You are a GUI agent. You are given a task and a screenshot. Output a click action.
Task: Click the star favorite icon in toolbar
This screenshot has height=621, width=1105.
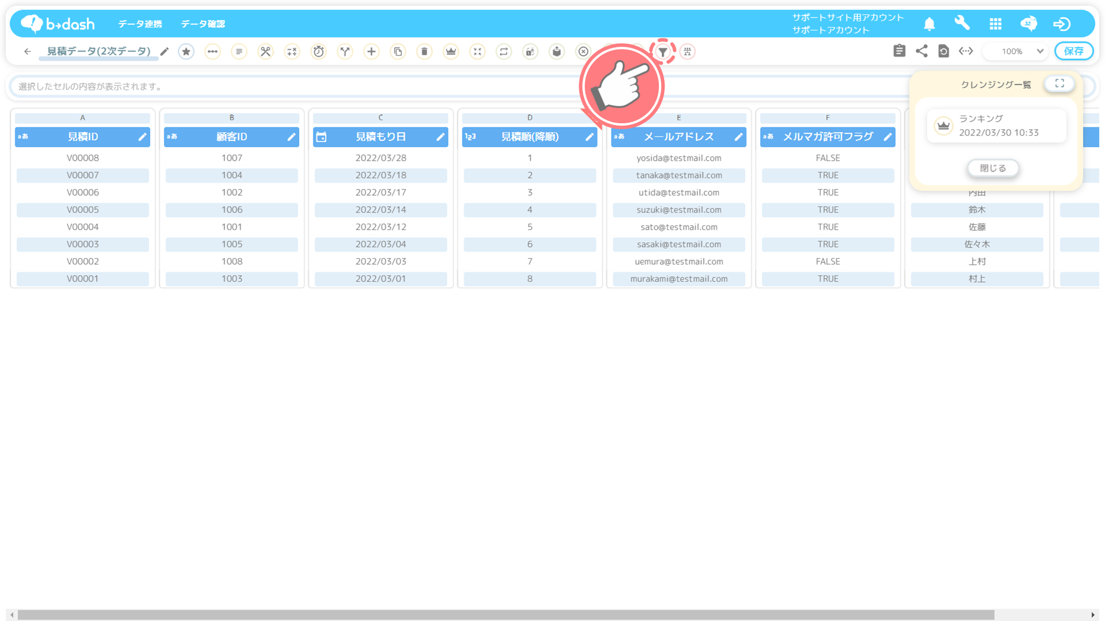(x=186, y=52)
